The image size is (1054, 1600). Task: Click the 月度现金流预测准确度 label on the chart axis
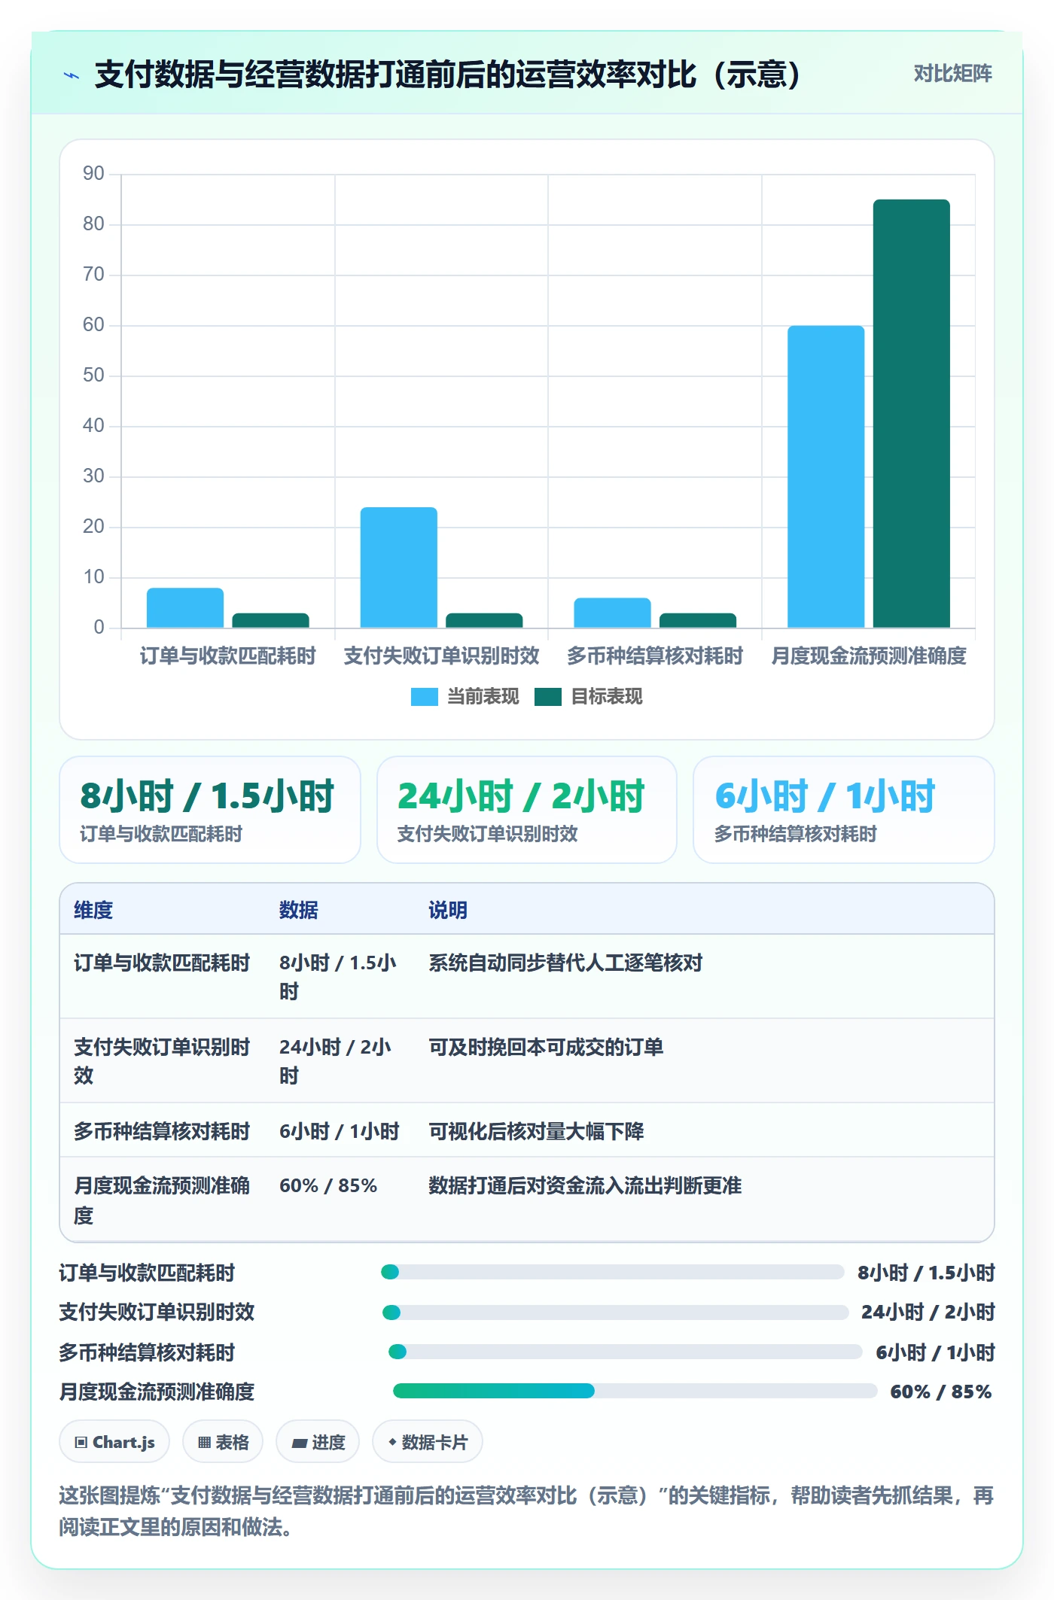tap(869, 656)
